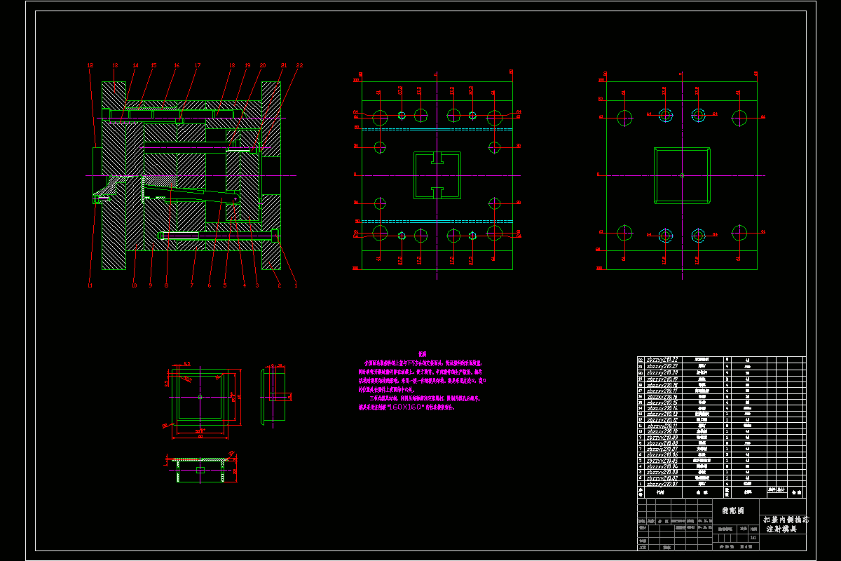Click the 注射模具 title text
Image resolution: width=841 pixels, height=561 pixels.
pyautogui.click(x=782, y=530)
